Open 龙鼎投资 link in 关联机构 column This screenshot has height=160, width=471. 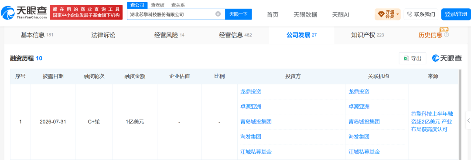[x=359, y=92]
